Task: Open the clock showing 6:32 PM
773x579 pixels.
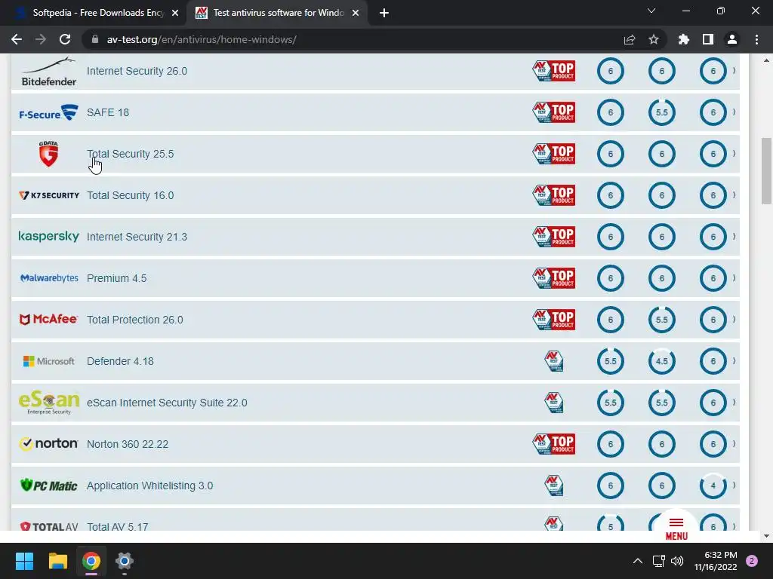Action: 716,561
